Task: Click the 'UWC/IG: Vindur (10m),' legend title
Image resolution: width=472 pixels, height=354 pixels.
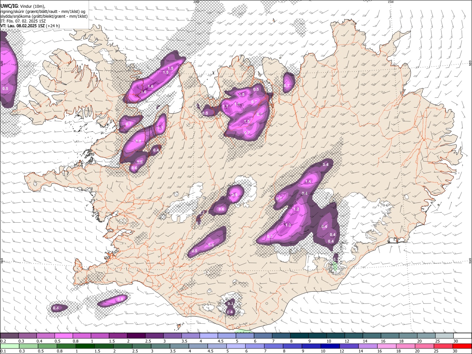Action: click(22, 6)
